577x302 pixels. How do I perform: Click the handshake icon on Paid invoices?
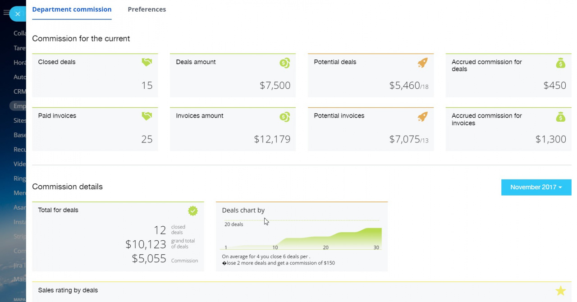click(x=147, y=116)
